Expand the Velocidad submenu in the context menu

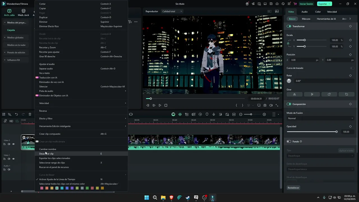click(x=81, y=103)
